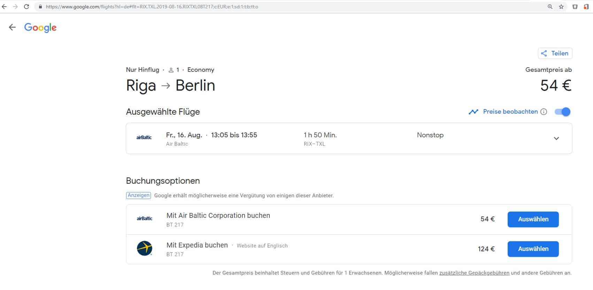Toggle the Preise beobachten switch off
Viewport: 593px width, 290px height.
(x=562, y=112)
